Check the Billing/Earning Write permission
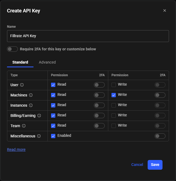This screenshot has height=181, width=176. pos(114,116)
